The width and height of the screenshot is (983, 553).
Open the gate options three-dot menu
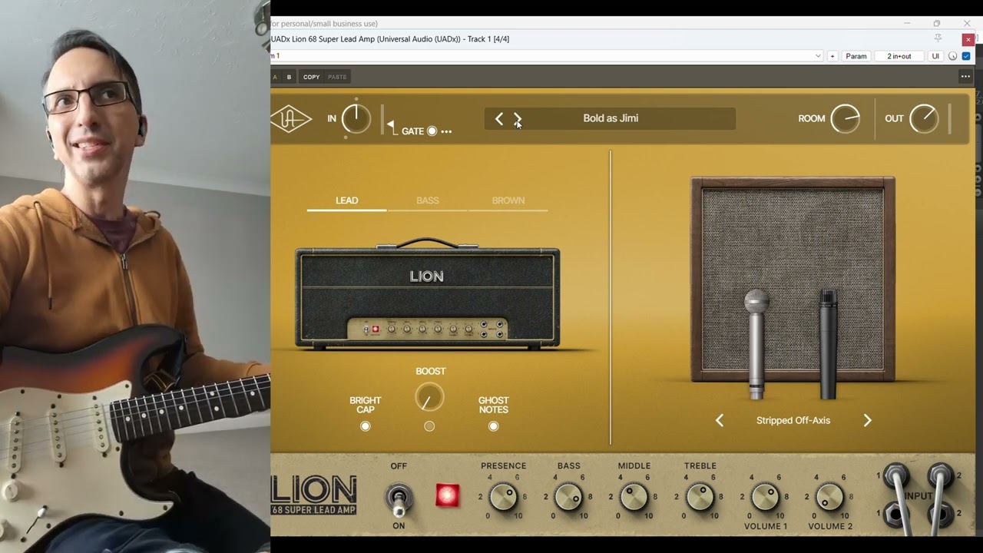446,131
